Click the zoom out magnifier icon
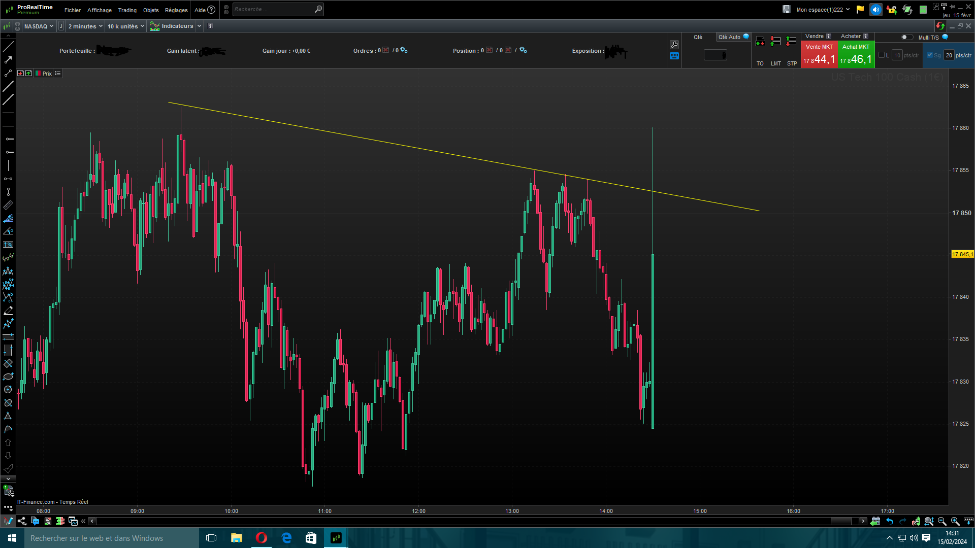The image size is (975, 548). [x=942, y=521]
